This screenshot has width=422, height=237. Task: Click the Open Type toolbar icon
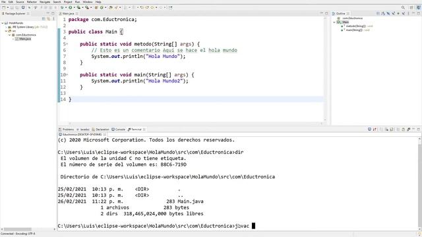(111, 7)
